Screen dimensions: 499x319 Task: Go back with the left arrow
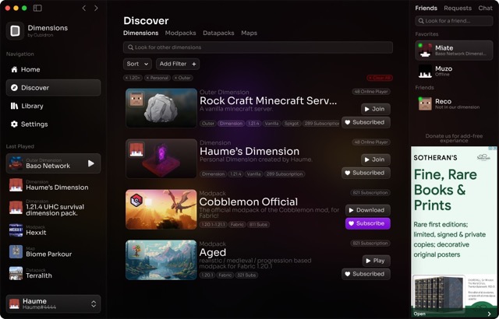(x=84, y=8)
